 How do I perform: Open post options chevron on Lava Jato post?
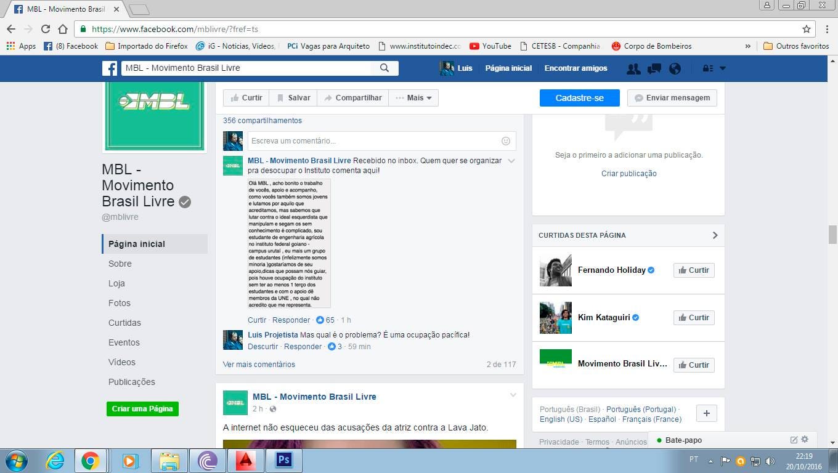pos(513,395)
